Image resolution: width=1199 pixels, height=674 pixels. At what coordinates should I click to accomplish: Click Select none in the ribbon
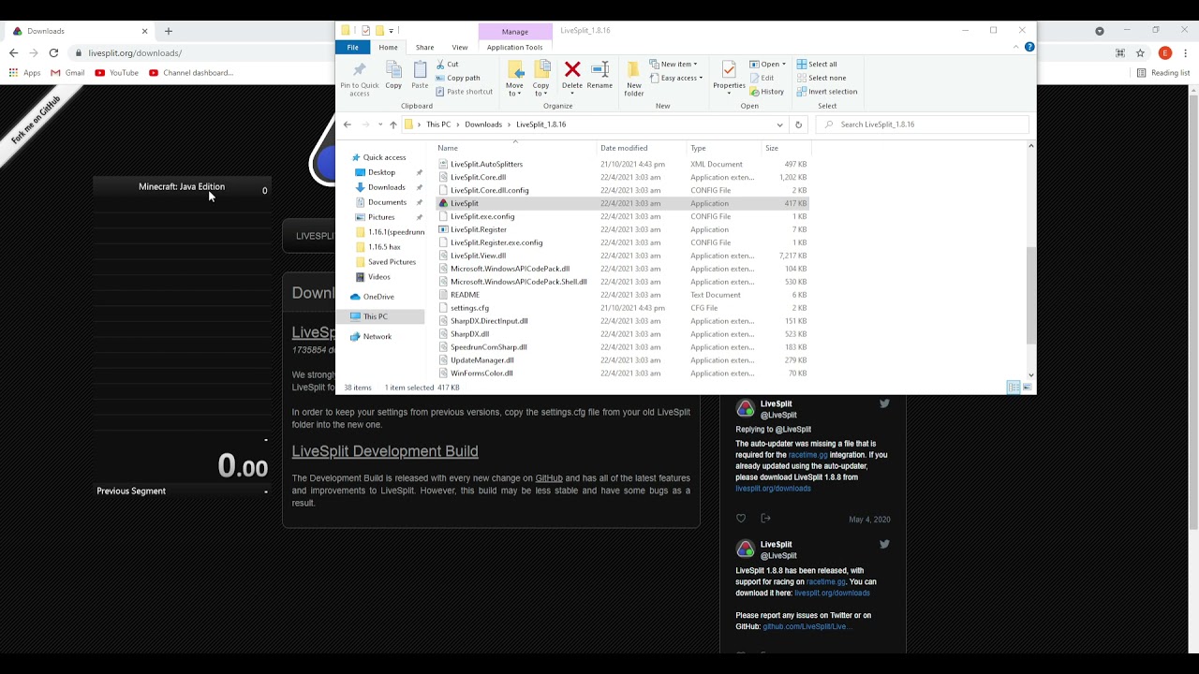coord(822,78)
